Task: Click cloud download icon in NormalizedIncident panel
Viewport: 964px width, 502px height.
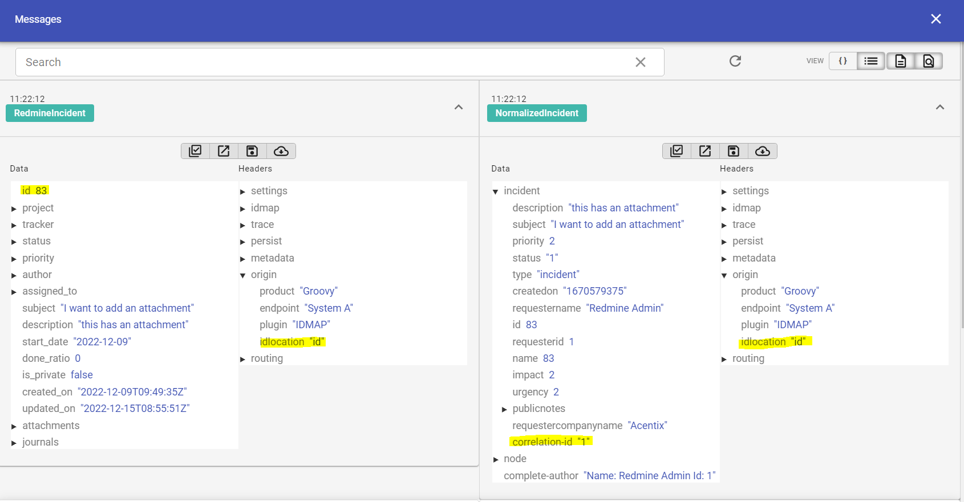Action: (x=763, y=151)
